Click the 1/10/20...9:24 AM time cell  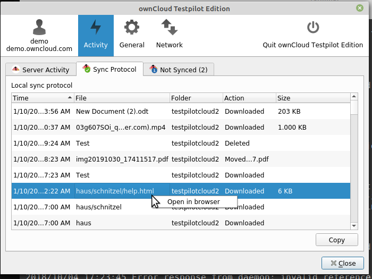click(43, 143)
